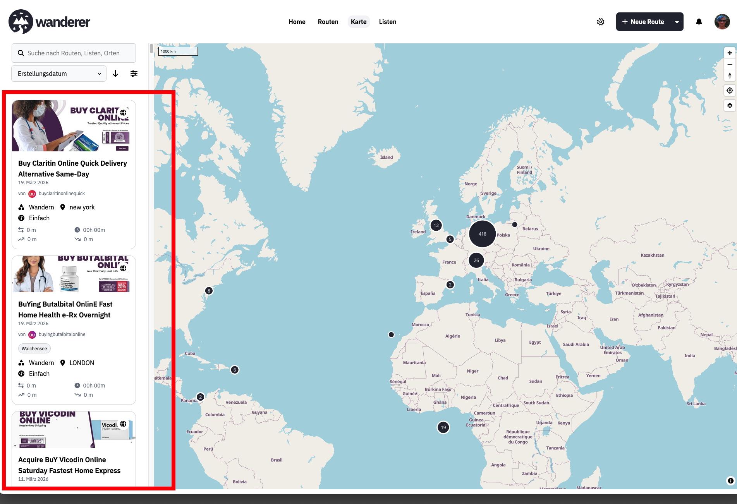Switch to the Listen tab
Screen dimensions: 737x504
pos(387,22)
